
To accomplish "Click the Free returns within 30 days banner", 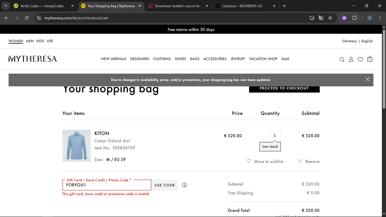I will [x=191, y=29].
